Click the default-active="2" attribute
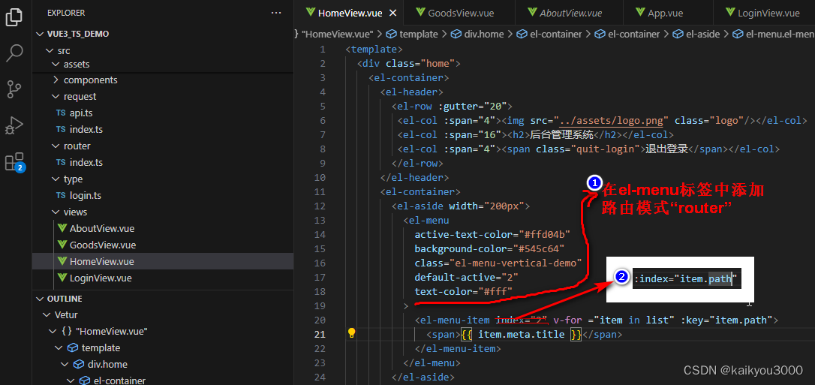The width and height of the screenshot is (815, 385). click(466, 277)
